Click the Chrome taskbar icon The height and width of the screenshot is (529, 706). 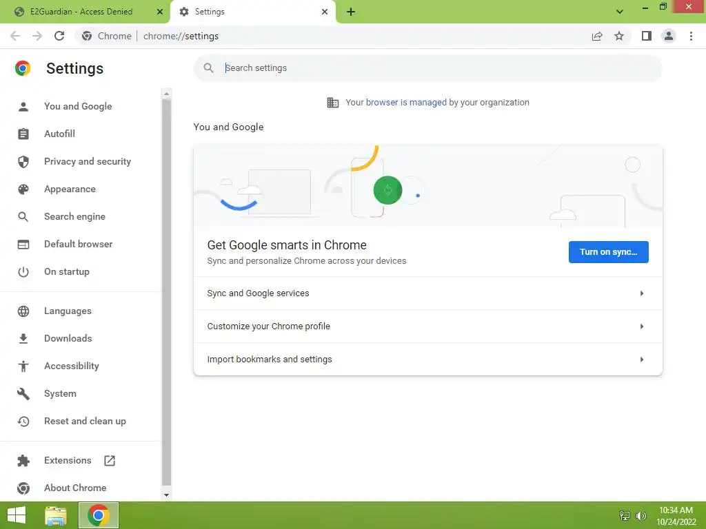[99, 515]
